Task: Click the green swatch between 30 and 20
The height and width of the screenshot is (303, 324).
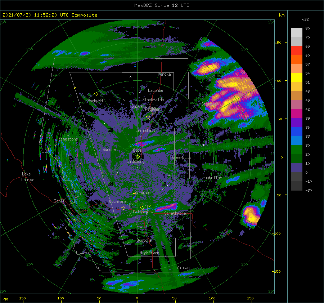Action: (297, 150)
